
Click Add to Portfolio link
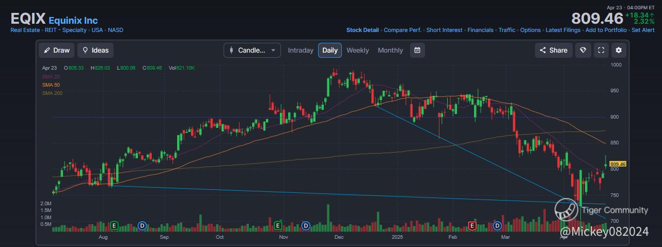606,30
